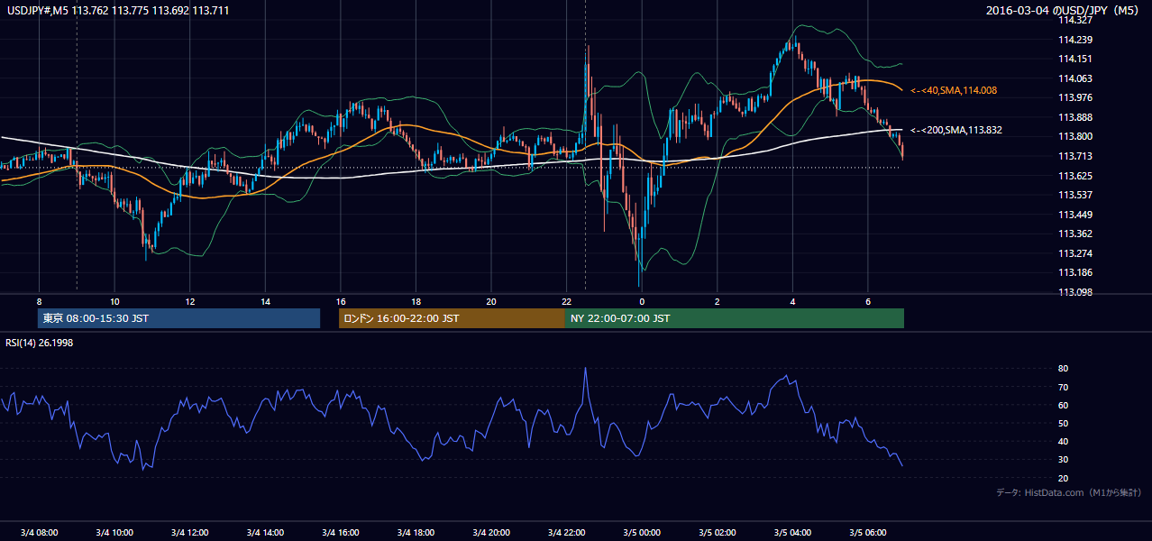The width and height of the screenshot is (1152, 541).
Task: Click the HistData.com data source credit
Action: pyautogui.click(x=1069, y=493)
